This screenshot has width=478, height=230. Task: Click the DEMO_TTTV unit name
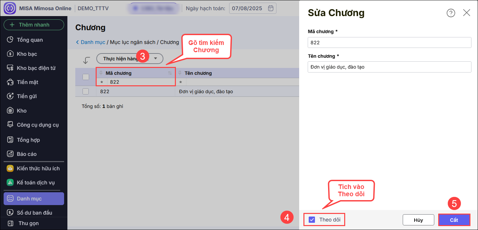[93, 8]
